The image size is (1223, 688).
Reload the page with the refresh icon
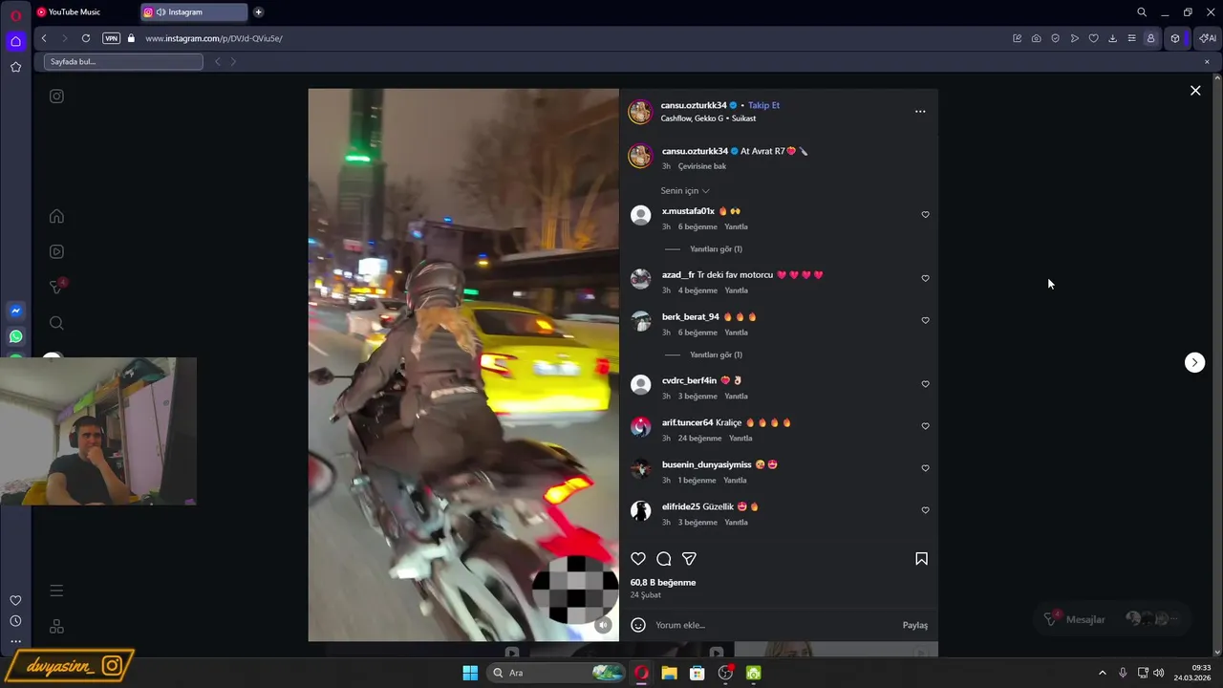(86, 38)
